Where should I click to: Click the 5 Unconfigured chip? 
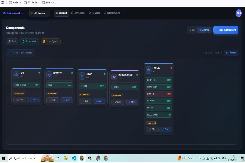[x=50, y=41]
